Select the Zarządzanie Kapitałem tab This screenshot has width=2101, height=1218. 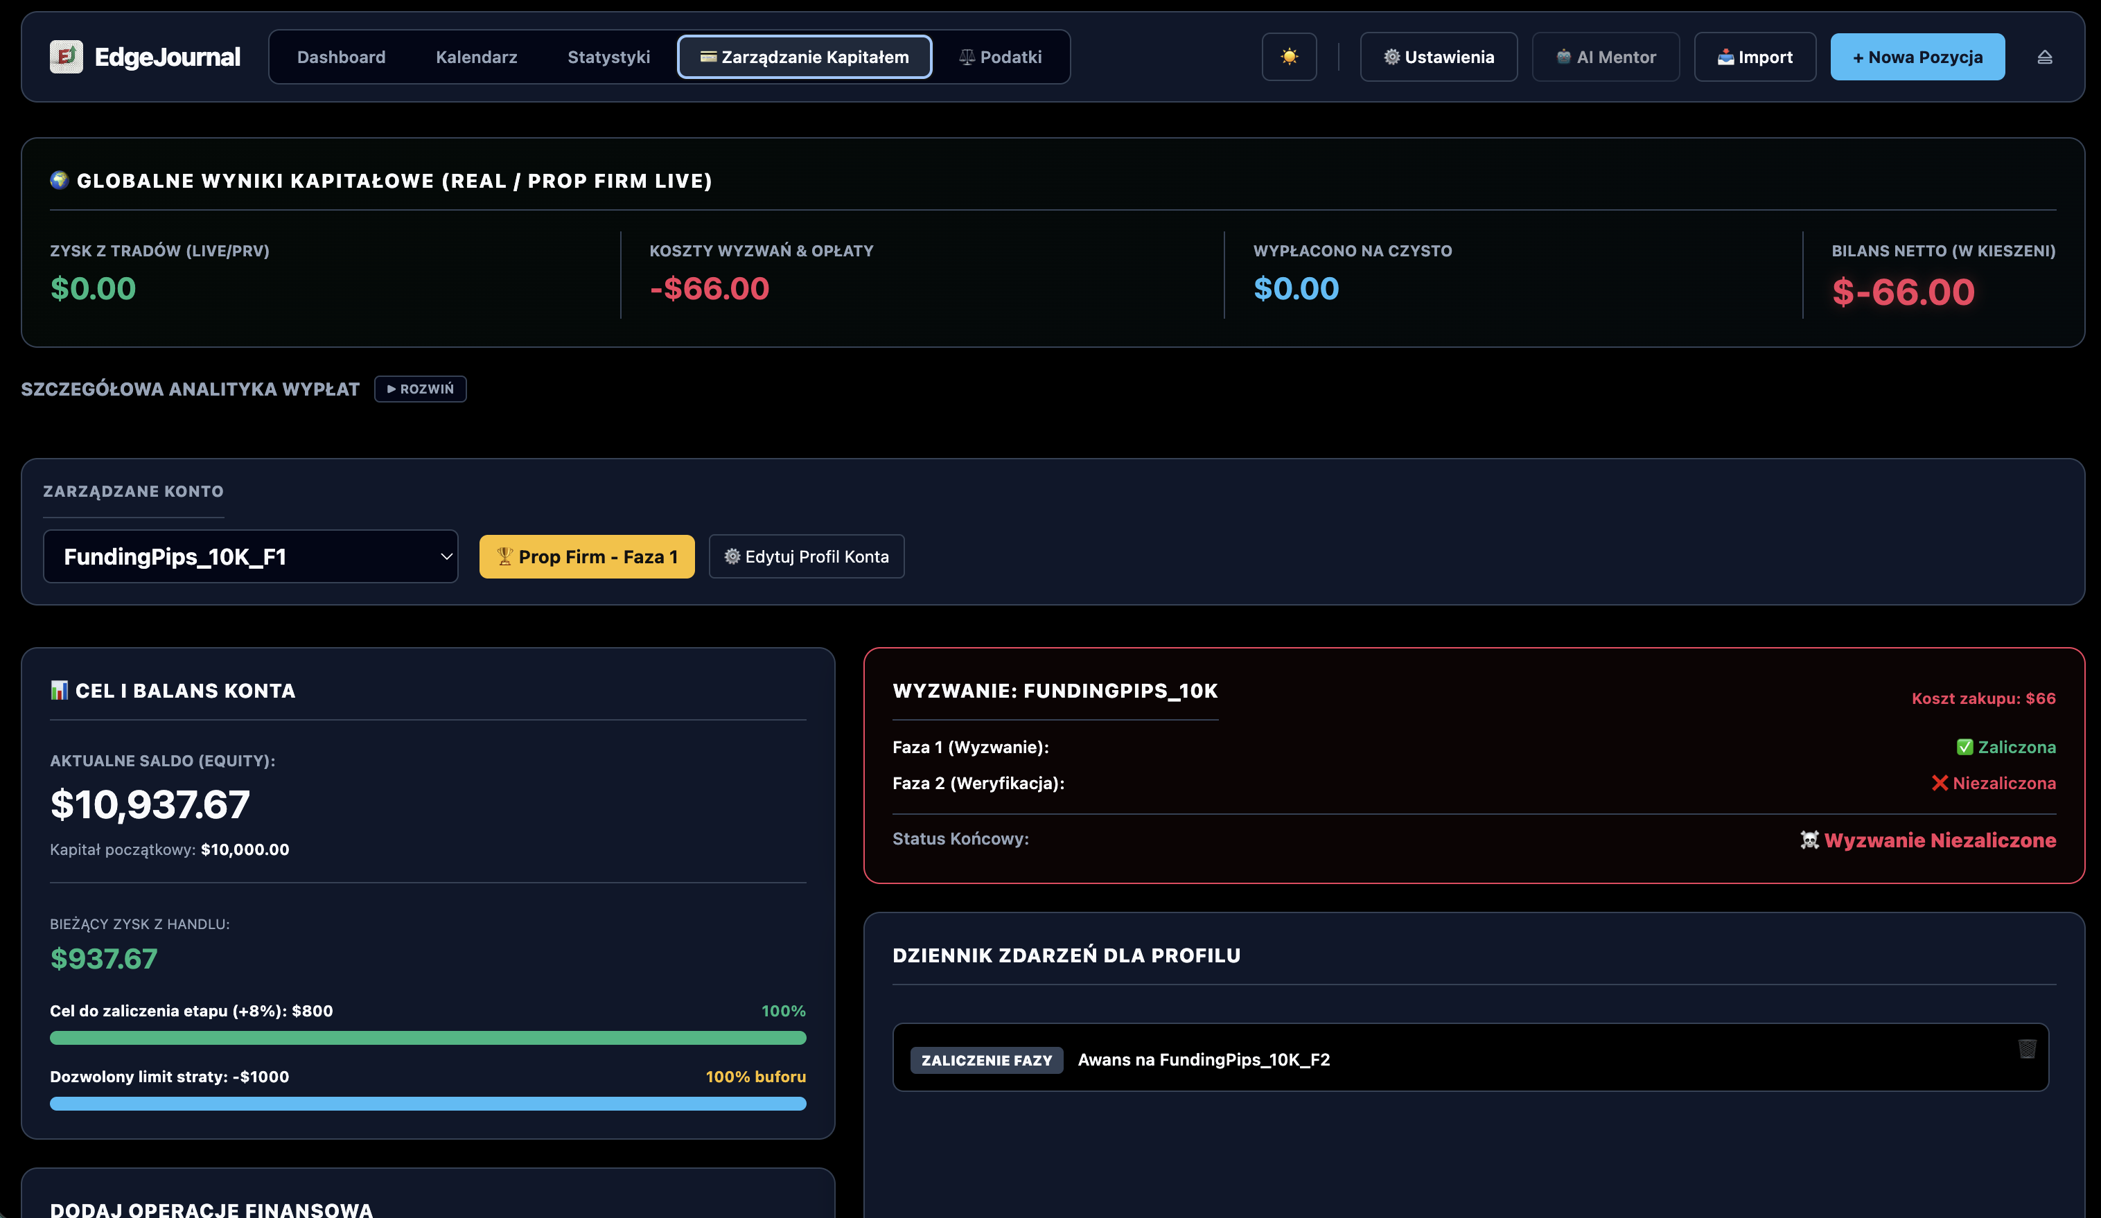click(805, 57)
